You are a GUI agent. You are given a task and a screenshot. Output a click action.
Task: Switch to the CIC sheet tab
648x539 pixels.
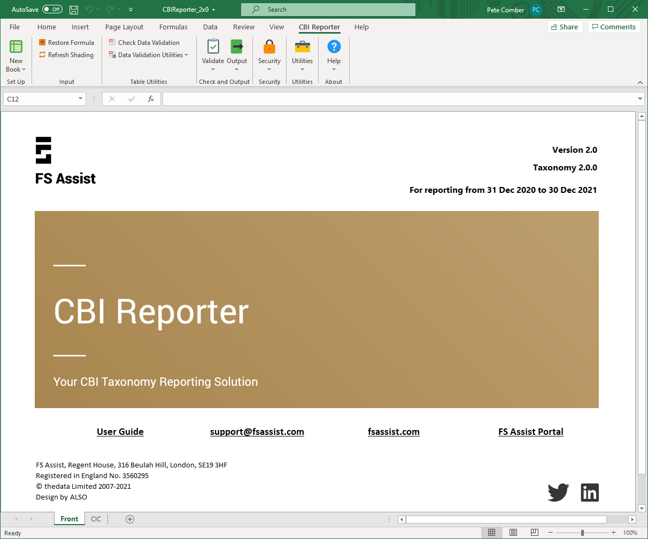coord(96,519)
